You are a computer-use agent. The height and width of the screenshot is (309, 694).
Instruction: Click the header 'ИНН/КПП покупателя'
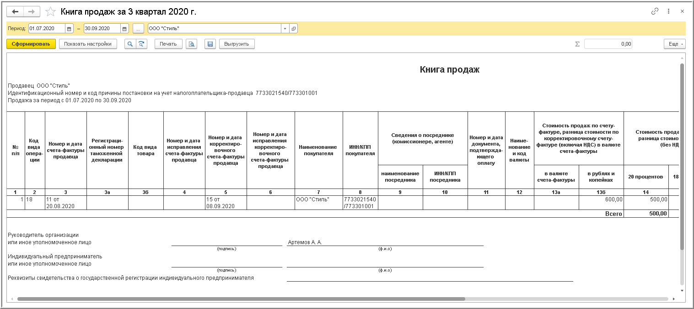point(360,150)
